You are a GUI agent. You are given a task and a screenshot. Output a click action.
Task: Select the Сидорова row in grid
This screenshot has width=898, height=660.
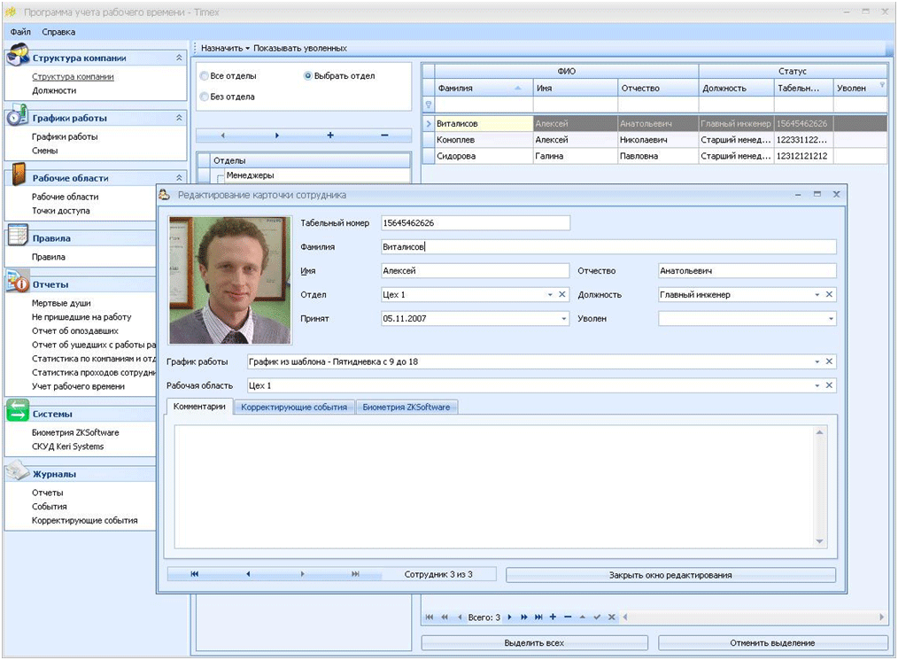654,156
